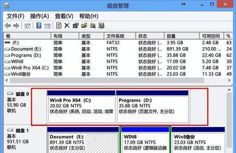Click the 931.51 GB size under 磁盘 1
Screen dimensions: 236x153
tap(18, 142)
